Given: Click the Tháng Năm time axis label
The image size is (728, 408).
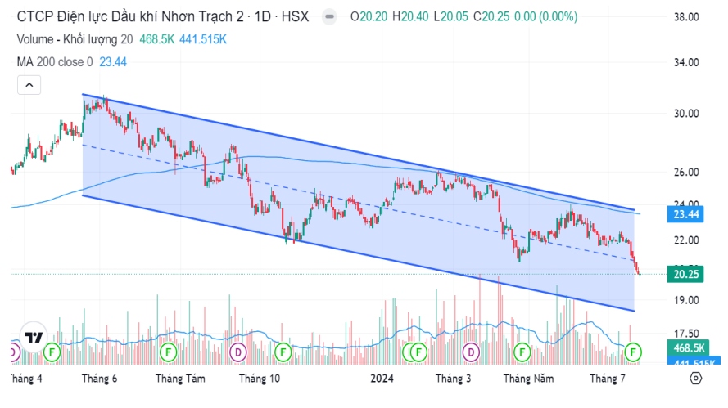Looking at the screenshot, I should [528, 379].
